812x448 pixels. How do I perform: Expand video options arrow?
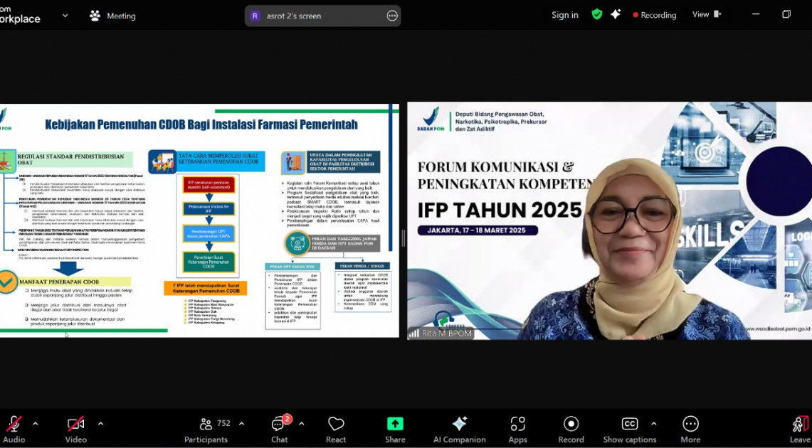pos(100,424)
